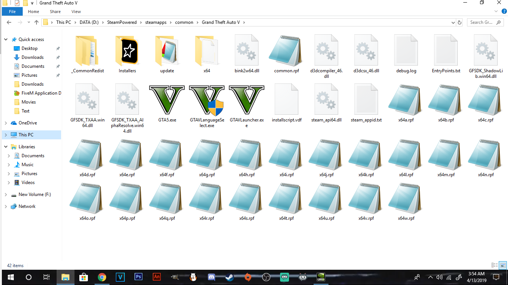The height and width of the screenshot is (285, 508).
Task: Expand the Network tree node
Action: pyautogui.click(x=6, y=206)
